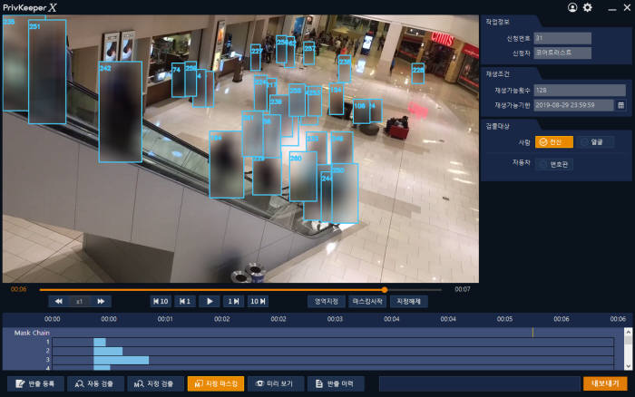Click the 재생조건 section header

[x=497, y=74]
